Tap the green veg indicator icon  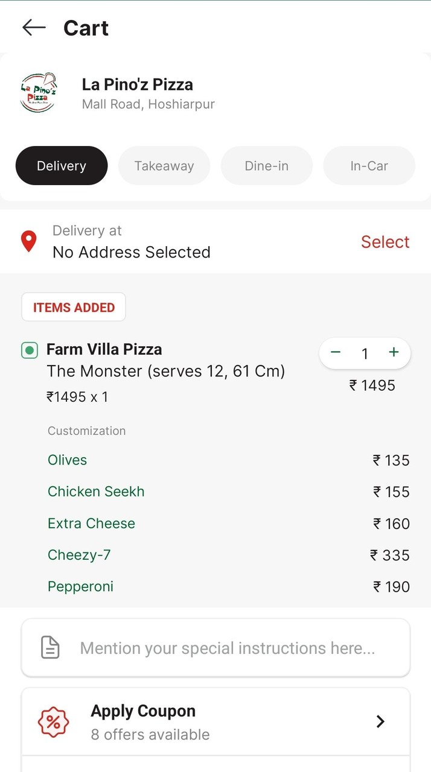coord(30,350)
